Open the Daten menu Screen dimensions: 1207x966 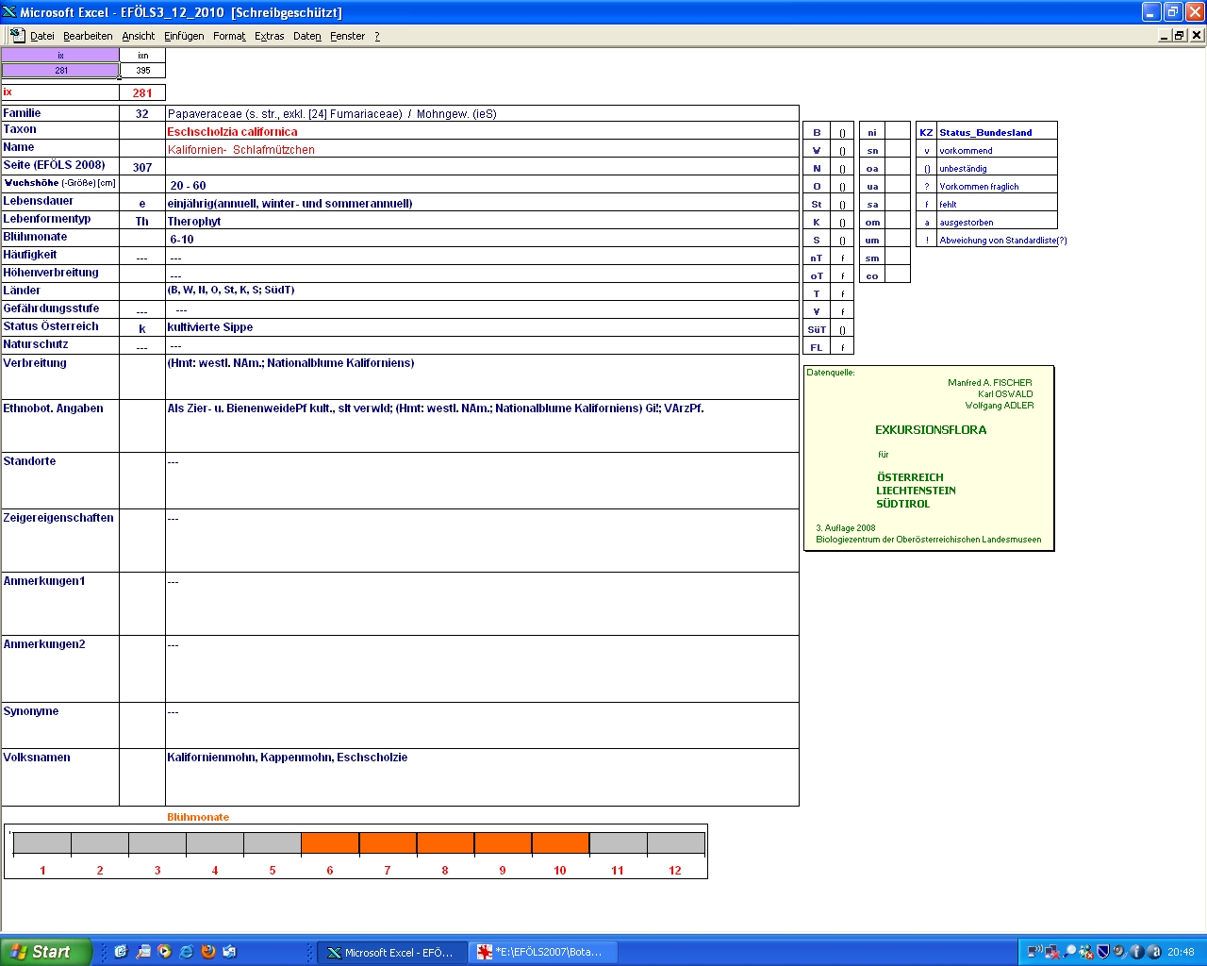[x=307, y=36]
